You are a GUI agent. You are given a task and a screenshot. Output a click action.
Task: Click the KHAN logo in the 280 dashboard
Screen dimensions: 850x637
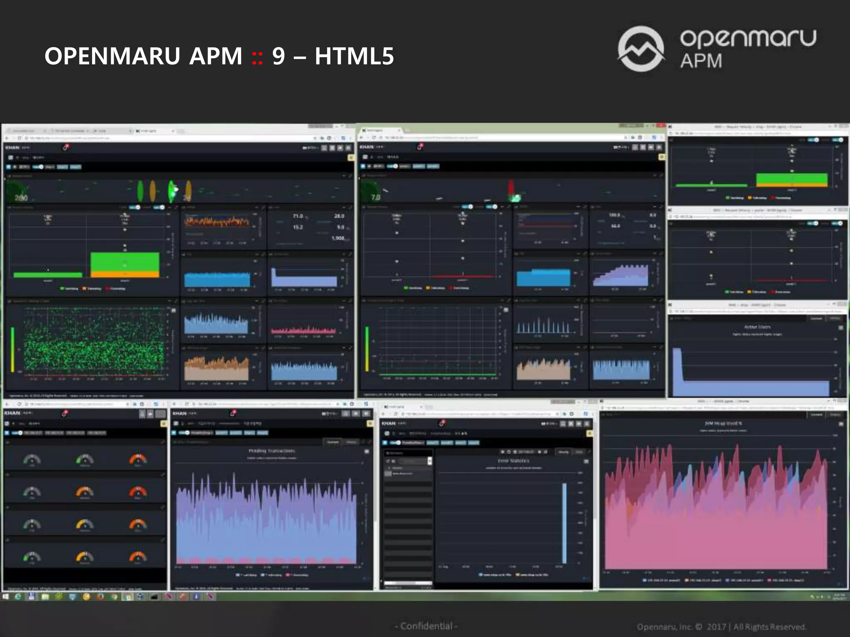tap(12, 148)
